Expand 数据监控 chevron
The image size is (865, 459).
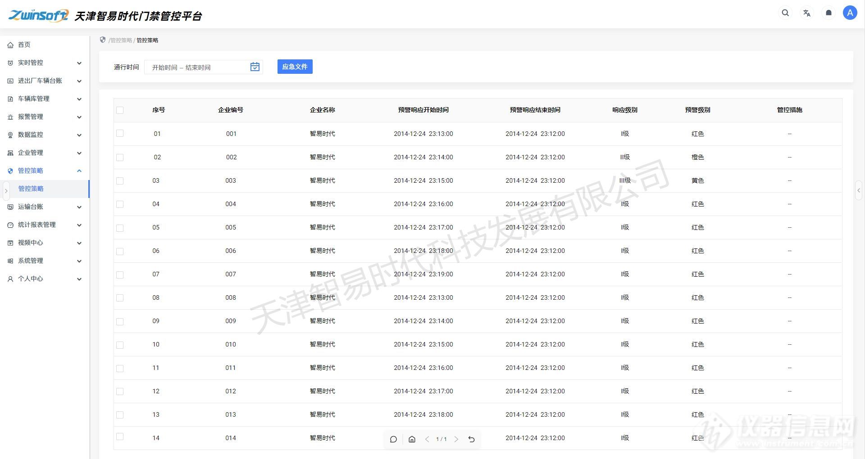point(79,135)
